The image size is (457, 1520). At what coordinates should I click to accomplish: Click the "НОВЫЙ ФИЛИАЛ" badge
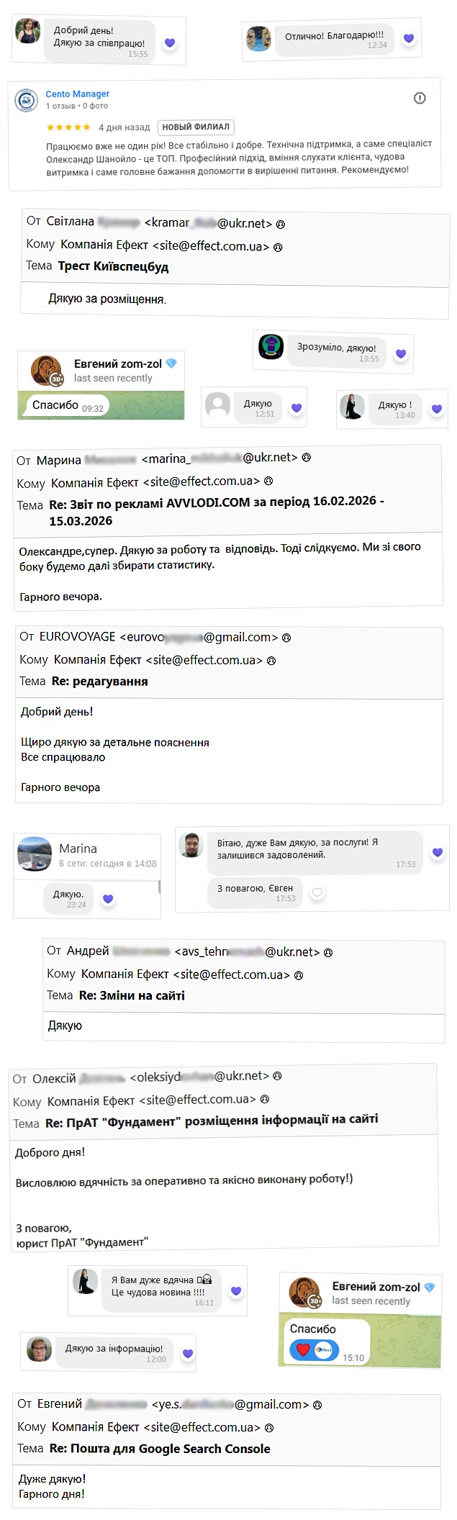pyautogui.click(x=196, y=127)
